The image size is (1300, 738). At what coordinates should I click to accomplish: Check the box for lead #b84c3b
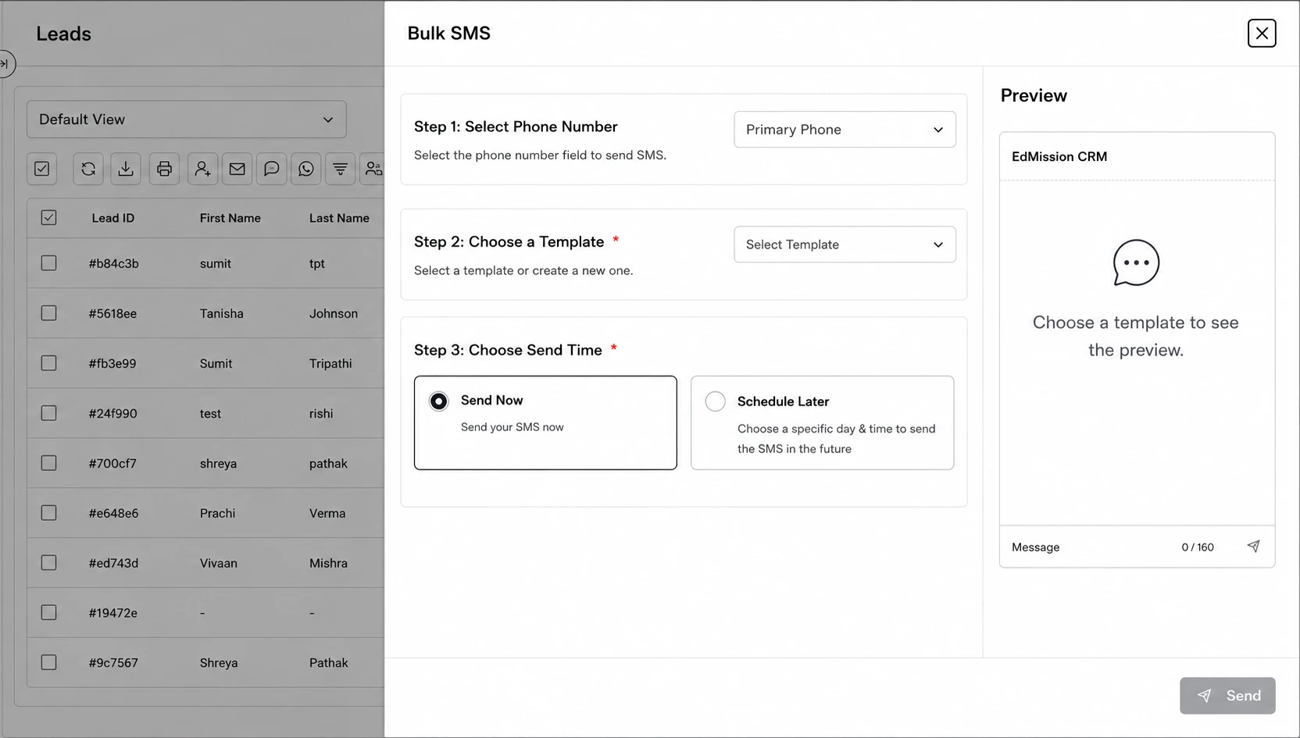pyautogui.click(x=48, y=263)
